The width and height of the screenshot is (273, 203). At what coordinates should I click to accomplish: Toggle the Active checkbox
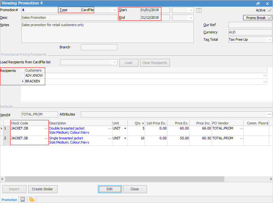coord(270,10)
